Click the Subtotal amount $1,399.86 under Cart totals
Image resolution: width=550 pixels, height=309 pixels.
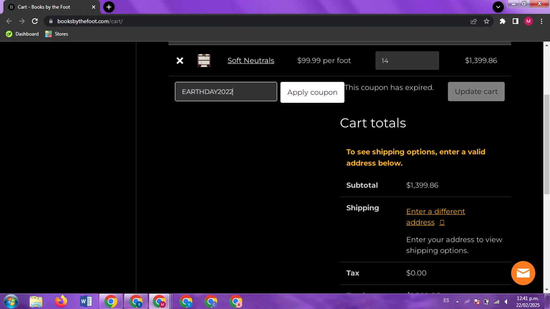[x=422, y=185]
